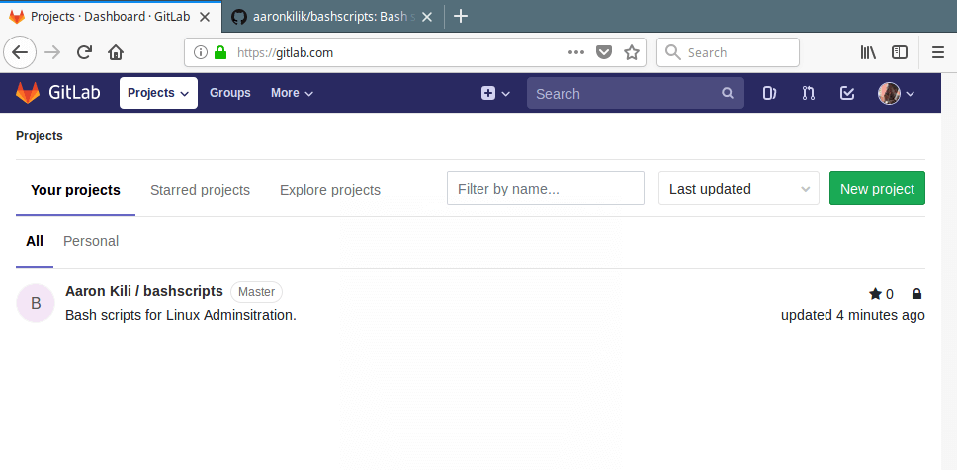Open the issues board icon in navbar
957x470 pixels.
pyautogui.click(x=769, y=93)
